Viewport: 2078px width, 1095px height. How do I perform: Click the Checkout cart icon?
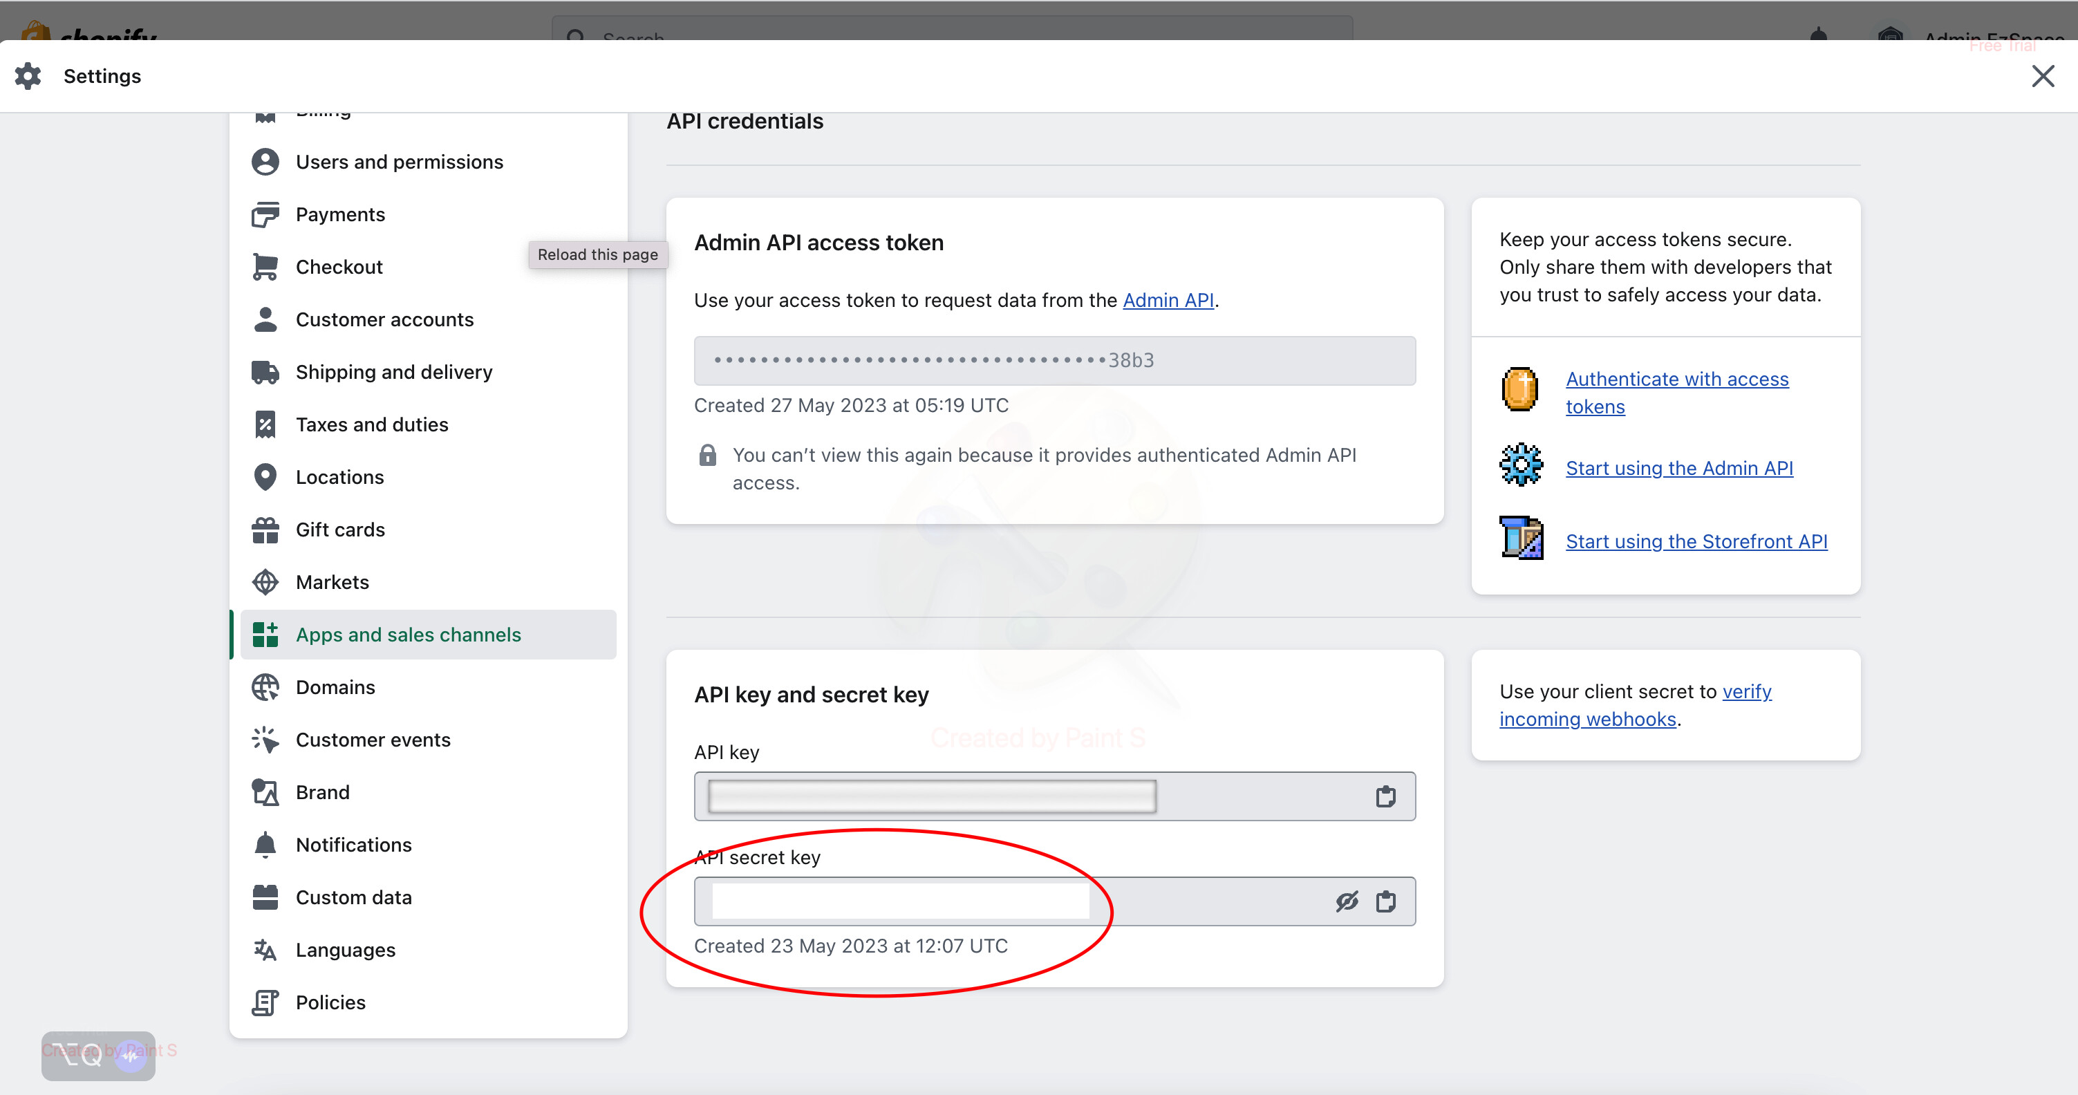265,267
